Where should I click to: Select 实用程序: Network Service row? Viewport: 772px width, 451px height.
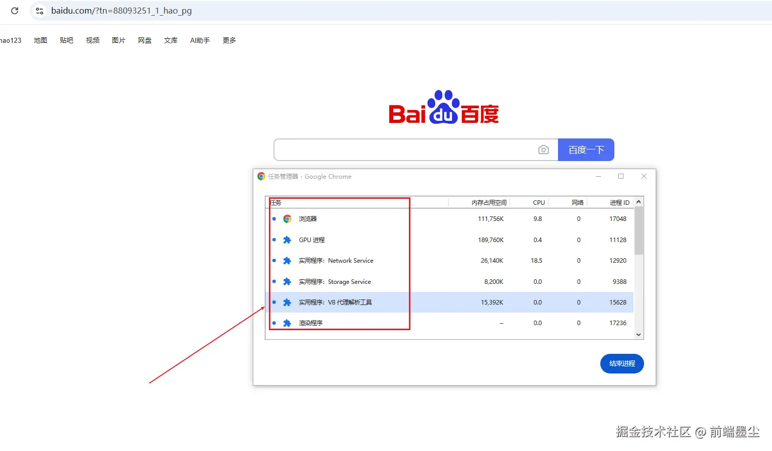point(449,261)
